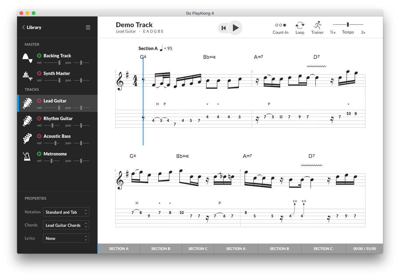Image resolution: width=400 pixels, height=278 pixels.
Task: Adjust the Rhythm Guitar pan slider
Action: [x=81, y=126]
